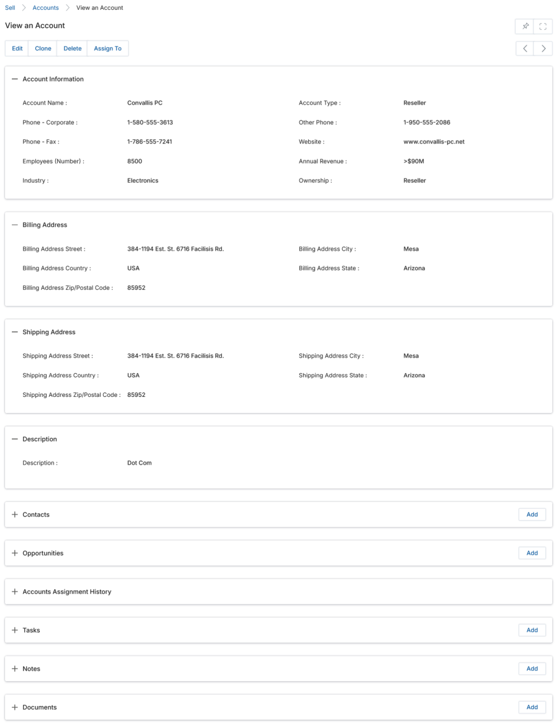Click fax number 1-786-555-7241

(149, 142)
